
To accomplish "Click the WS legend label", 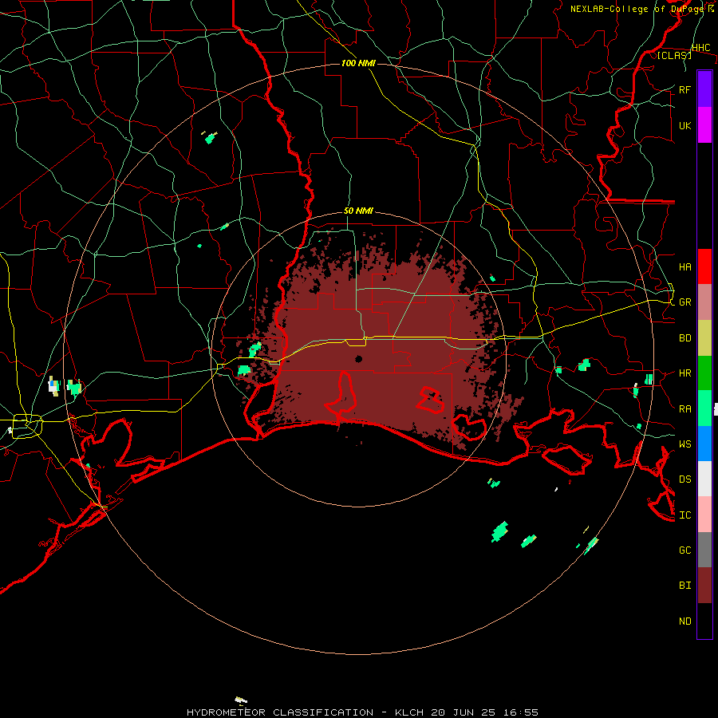I will click(684, 444).
